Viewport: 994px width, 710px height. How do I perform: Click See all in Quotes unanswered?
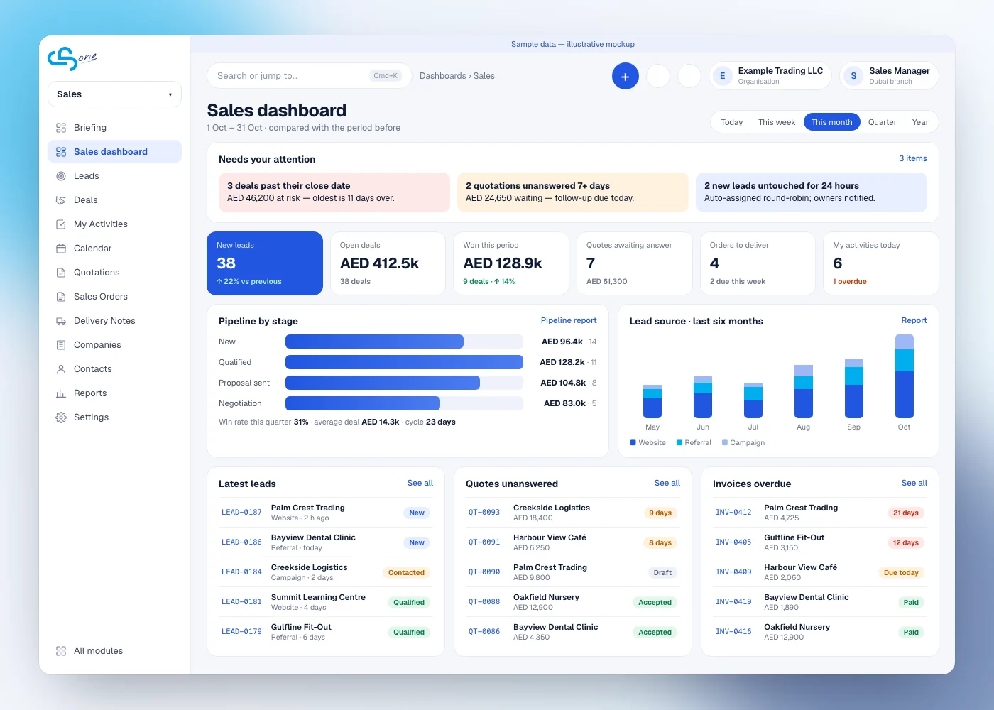pyautogui.click(x=667, y=483)
